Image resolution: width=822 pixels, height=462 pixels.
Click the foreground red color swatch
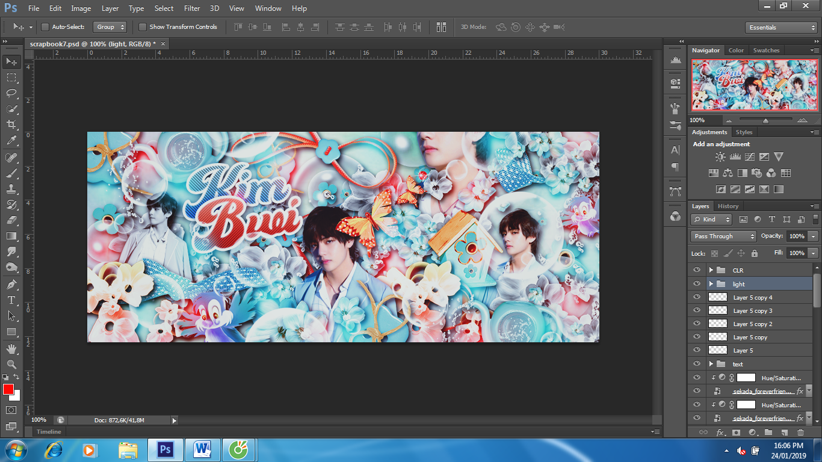[8, 390]
